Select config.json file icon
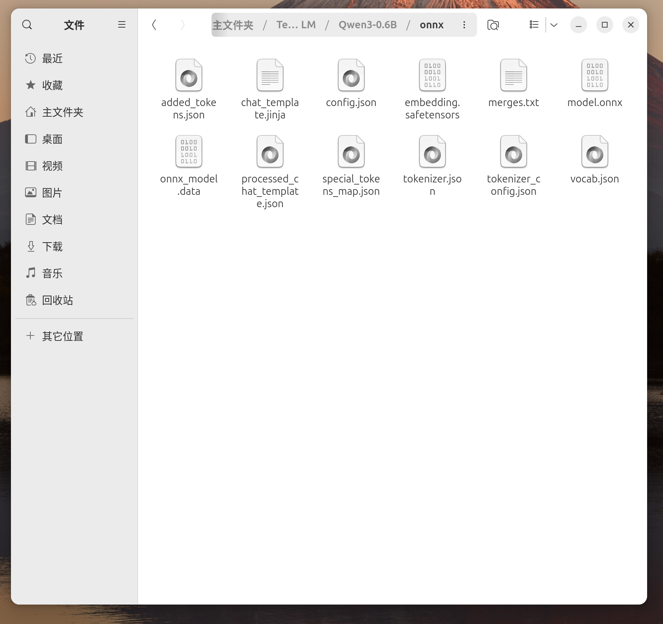The height and width of the screenshot is (624, 663). 351,75
